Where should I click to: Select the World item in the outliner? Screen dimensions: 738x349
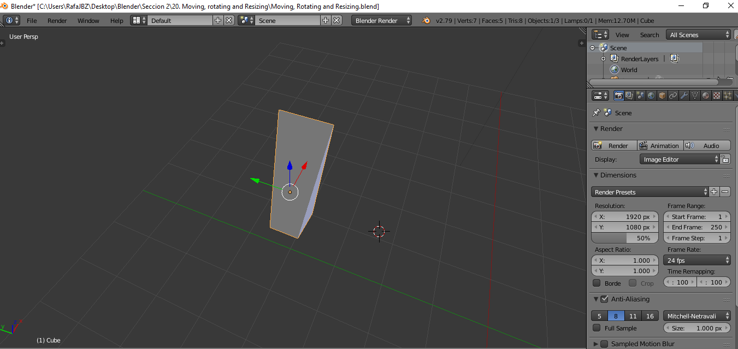(629, 69)
